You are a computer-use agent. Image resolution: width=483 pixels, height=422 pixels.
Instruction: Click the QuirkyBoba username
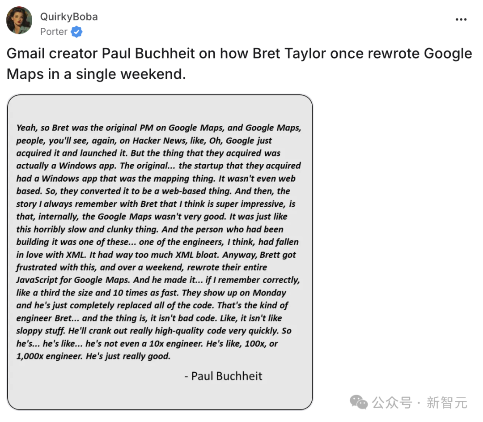[x=69, y=17]
